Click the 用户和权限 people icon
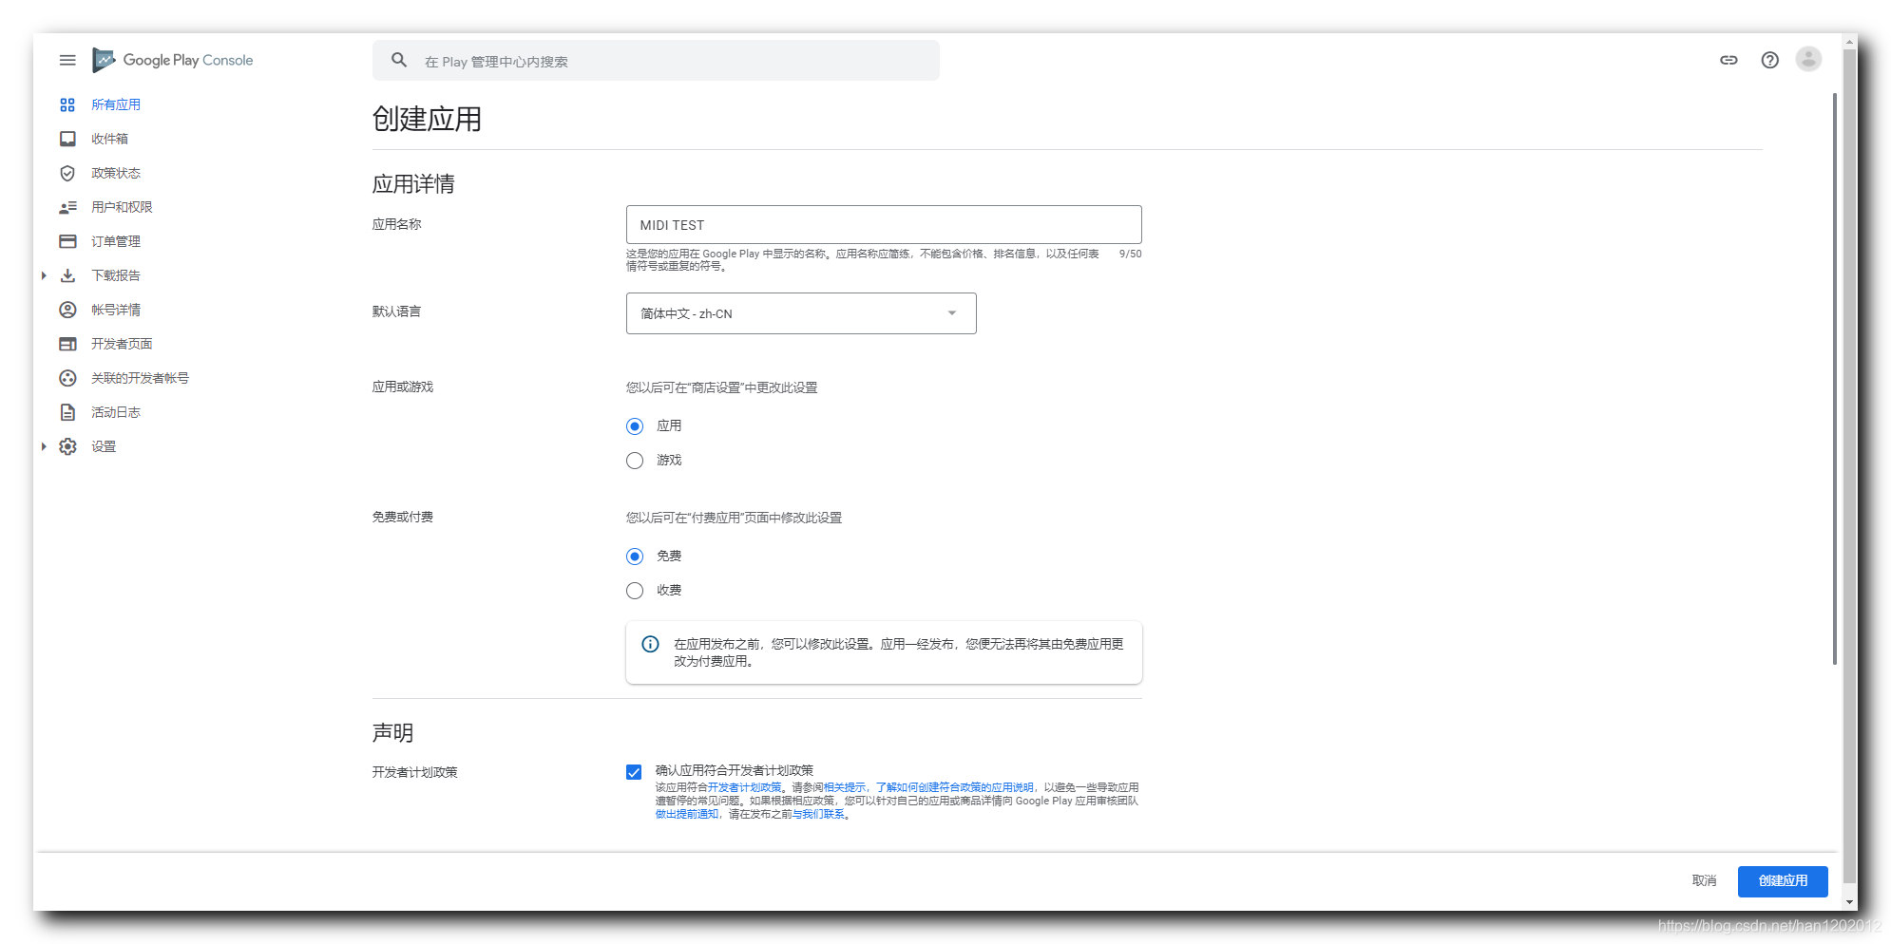This screenshot has width=1891, height=944. click(67, 207)
